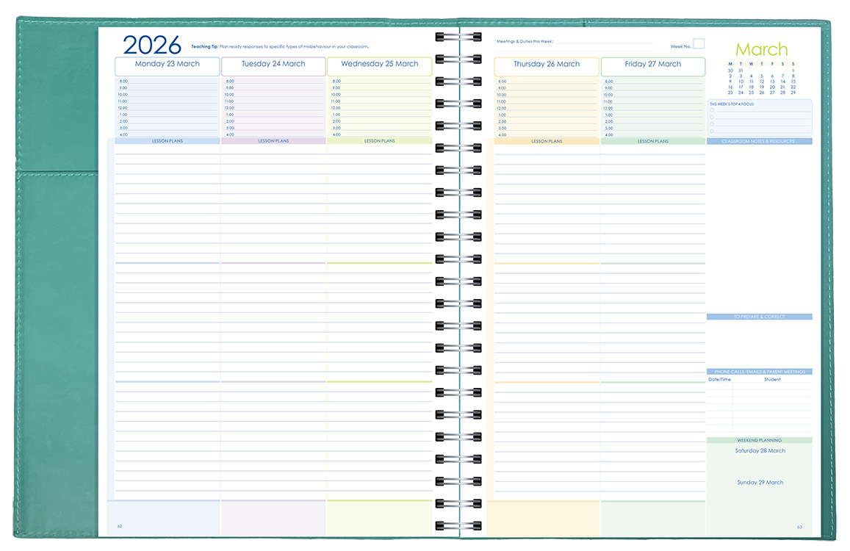This screenshot has height=551, width=850.
Task: Select the Friday 27 March day header
Action: click(x=652, y=65)
